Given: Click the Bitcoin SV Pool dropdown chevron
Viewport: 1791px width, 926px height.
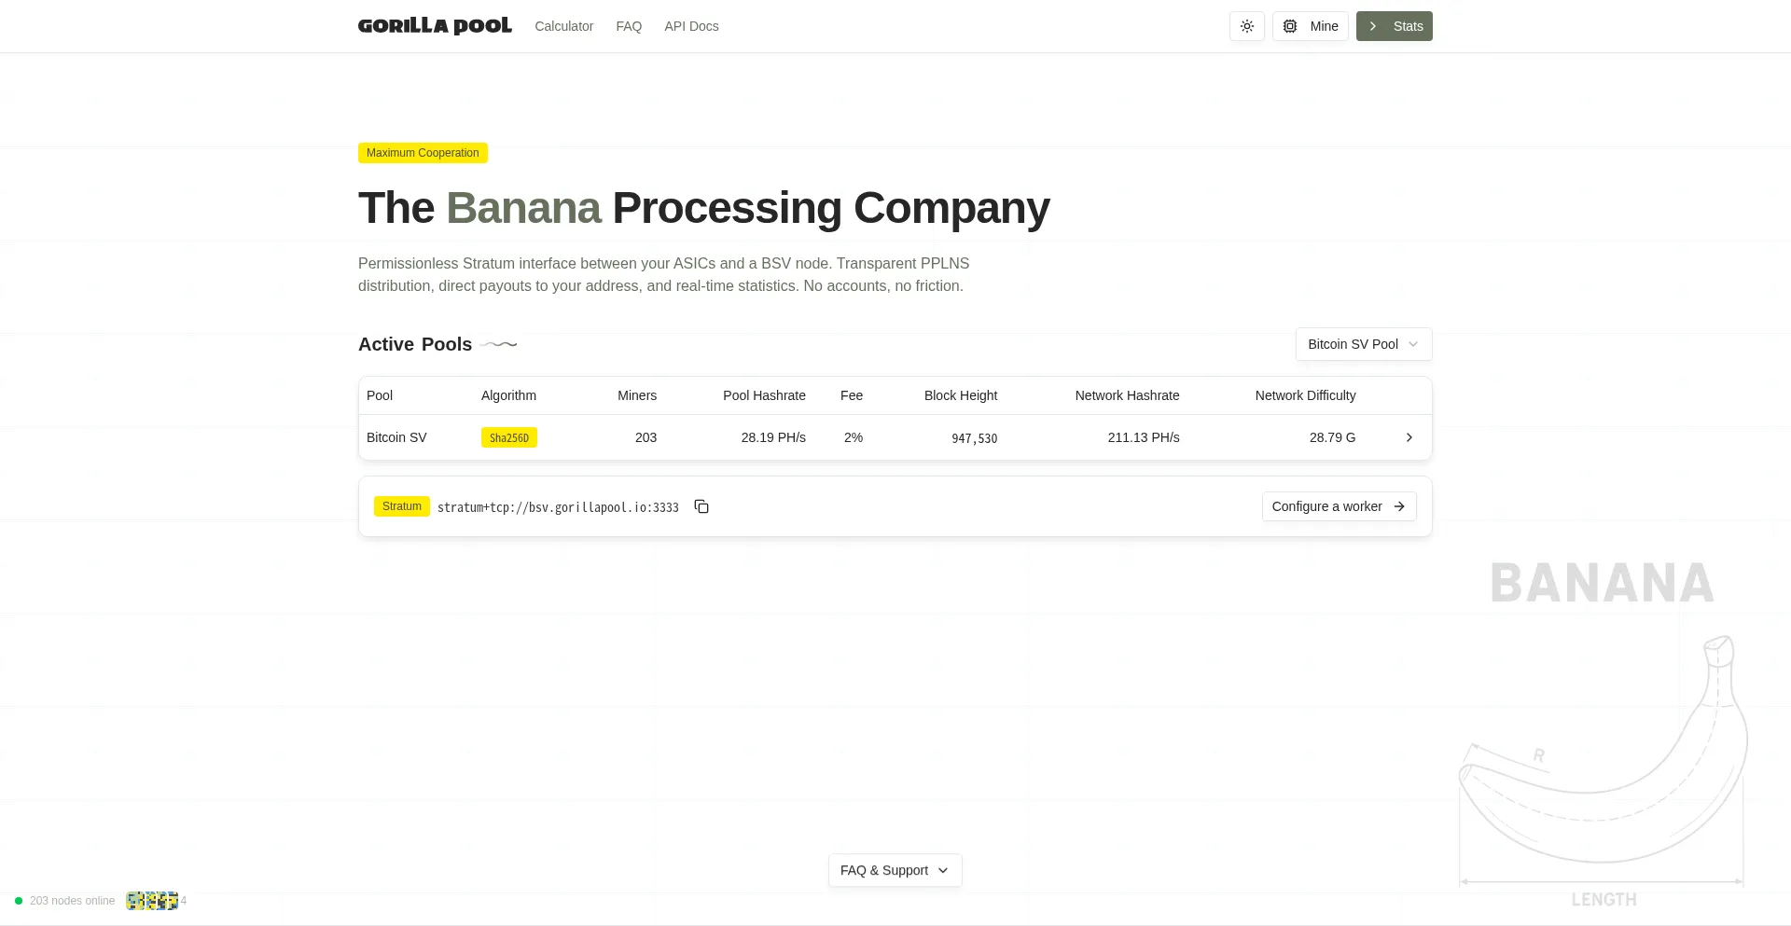Looking at the screenshot, I should click(x=1413, y=344).
